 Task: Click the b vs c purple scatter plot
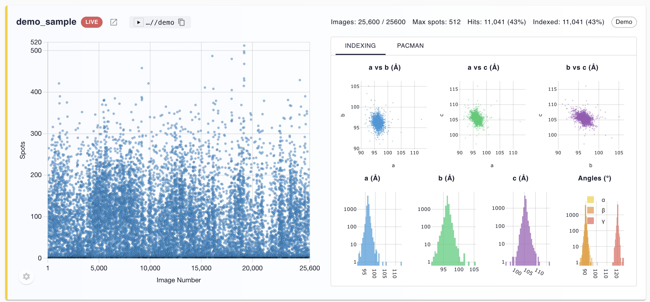pos(591,115)
